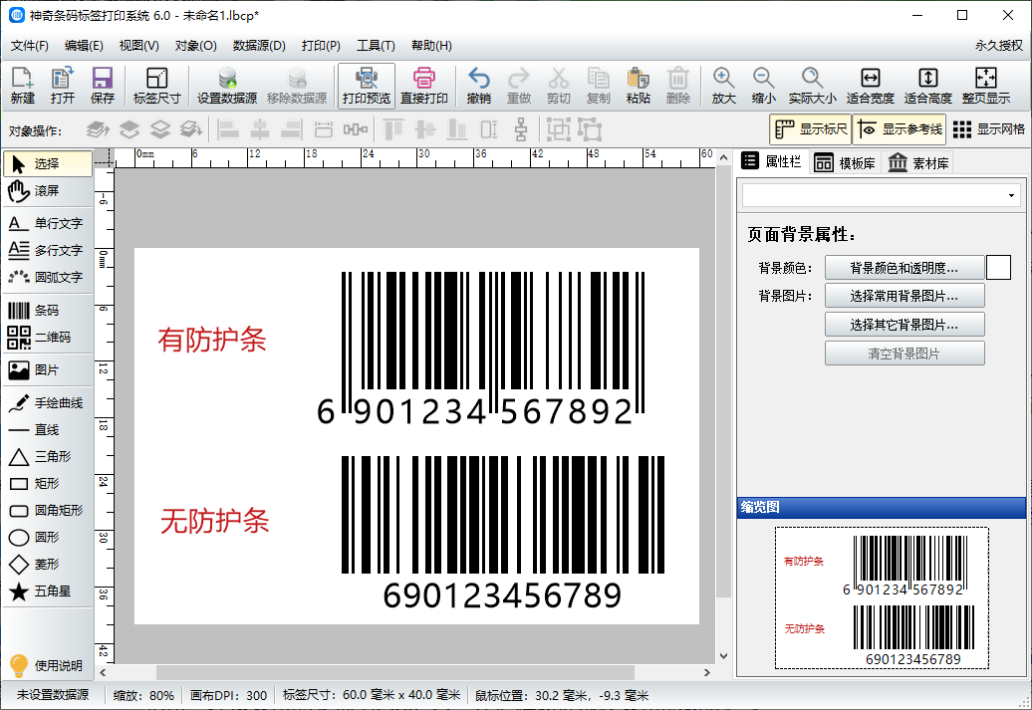The width and height of the screenshot is (1032, 710).
Task: Click the vertical canvas scroll down arrow
Action: (723, 656)
